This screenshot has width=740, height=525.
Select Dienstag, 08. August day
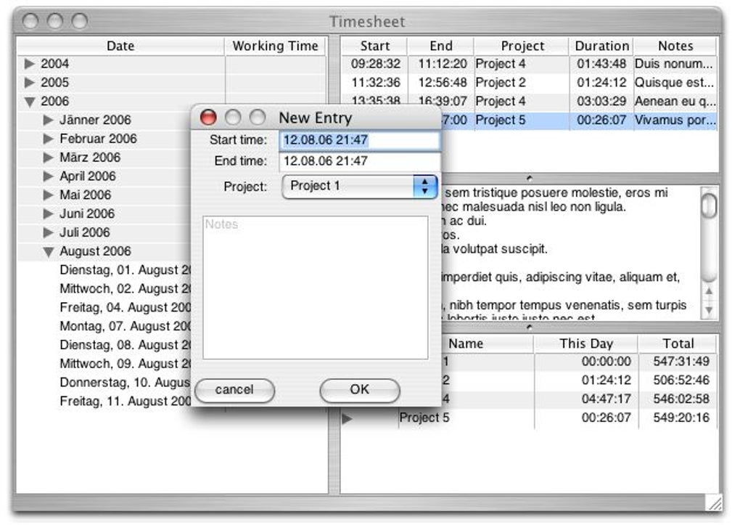point(125,345)
